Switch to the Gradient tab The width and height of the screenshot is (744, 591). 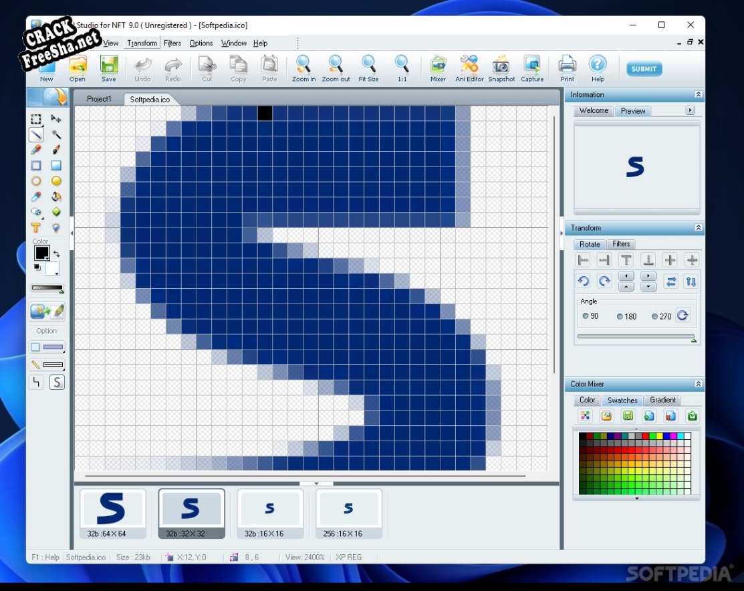662,400
